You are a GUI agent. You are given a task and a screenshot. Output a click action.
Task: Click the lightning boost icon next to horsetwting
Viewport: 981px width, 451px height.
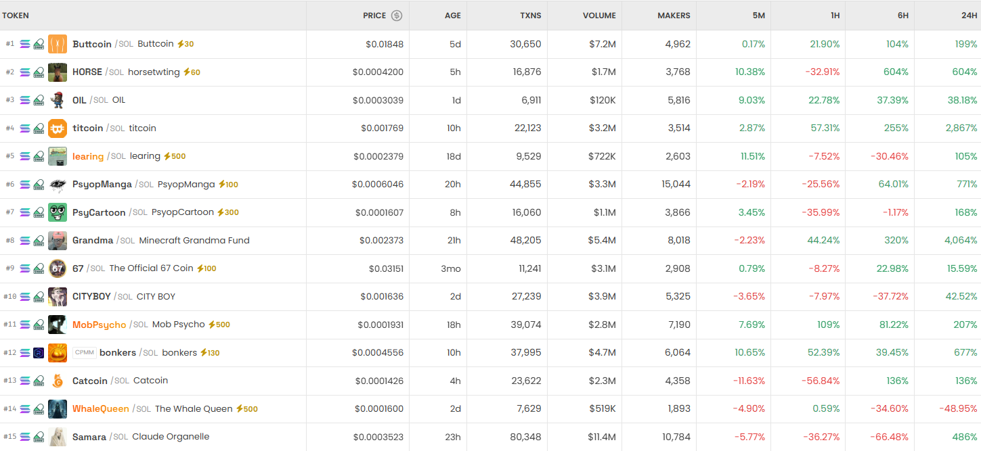[x=186, y=72]
